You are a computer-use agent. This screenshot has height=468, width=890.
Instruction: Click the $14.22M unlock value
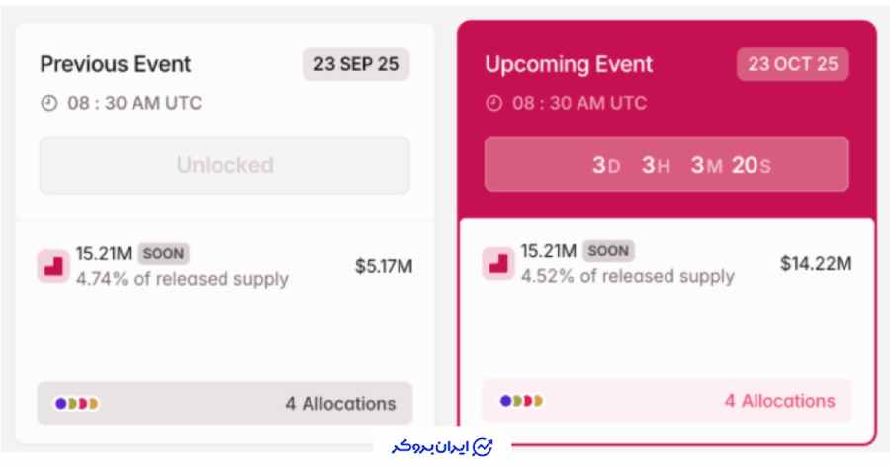click(x=816, y=263)
